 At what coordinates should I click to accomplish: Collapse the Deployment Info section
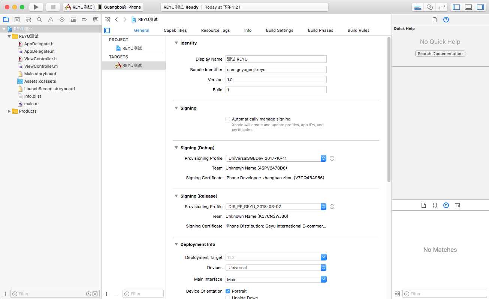point(176,244)
